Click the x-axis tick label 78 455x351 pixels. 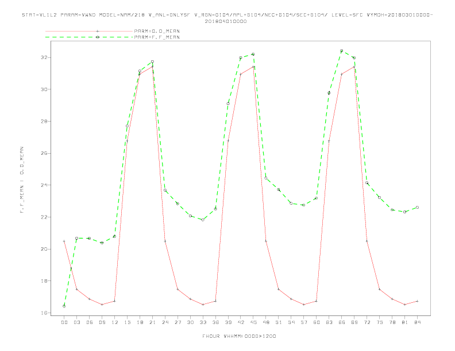(x=392, y=322)
